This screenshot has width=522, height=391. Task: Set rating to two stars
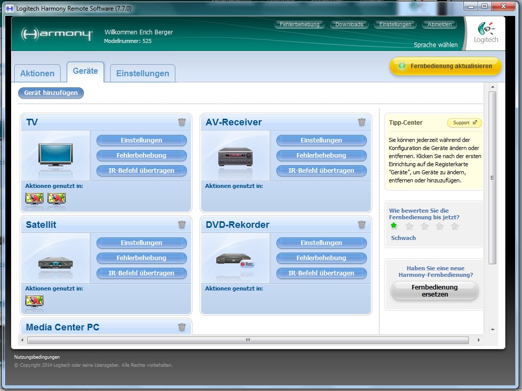[x=409, y=226]
